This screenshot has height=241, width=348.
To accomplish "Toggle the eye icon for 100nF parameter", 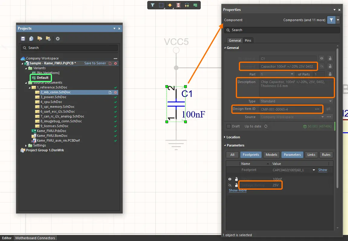I will click(230, 179).
